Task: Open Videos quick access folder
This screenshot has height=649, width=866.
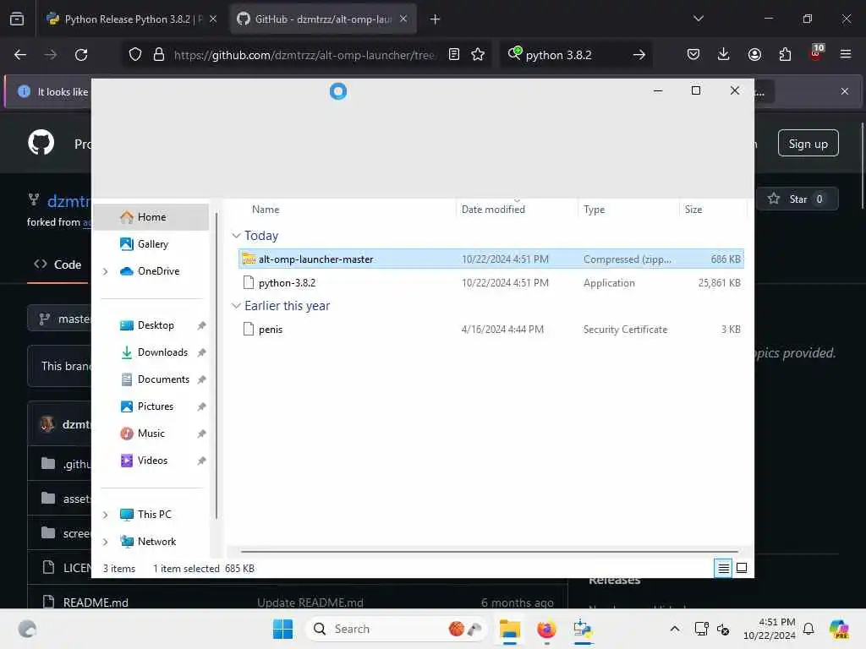Action: 152,461
